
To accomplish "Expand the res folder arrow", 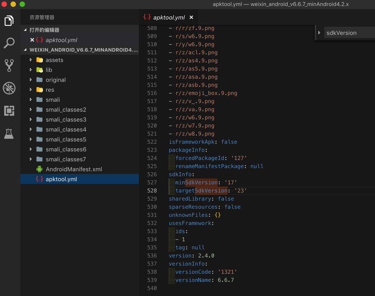I will [31, 90].
